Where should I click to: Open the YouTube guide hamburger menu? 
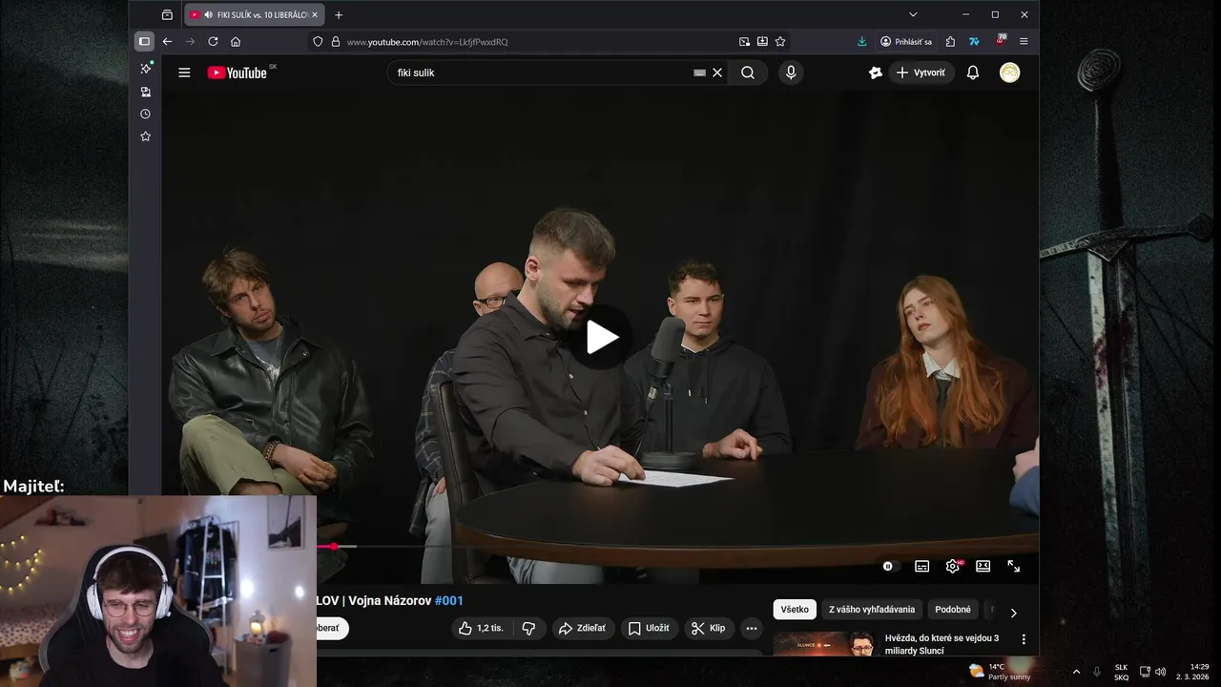(184, 73)
